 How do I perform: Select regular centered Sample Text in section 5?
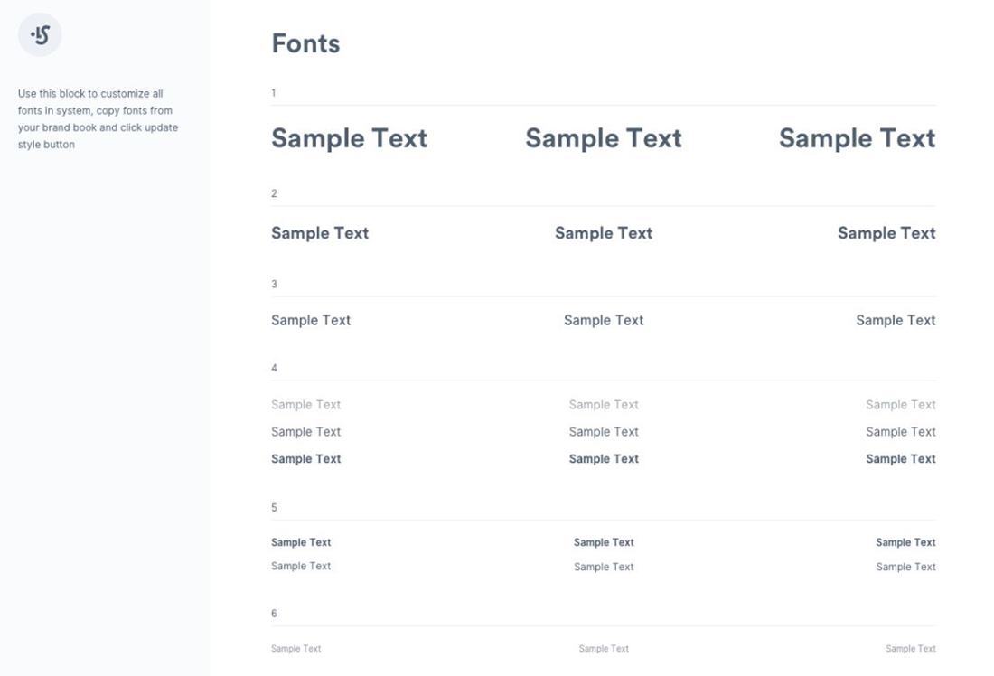(x=604, y=567)
